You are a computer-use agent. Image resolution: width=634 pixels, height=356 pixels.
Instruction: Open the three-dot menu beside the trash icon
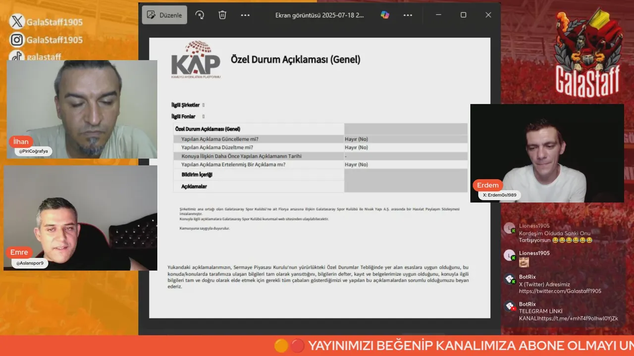pyautogui.click(x=245, y=15)
